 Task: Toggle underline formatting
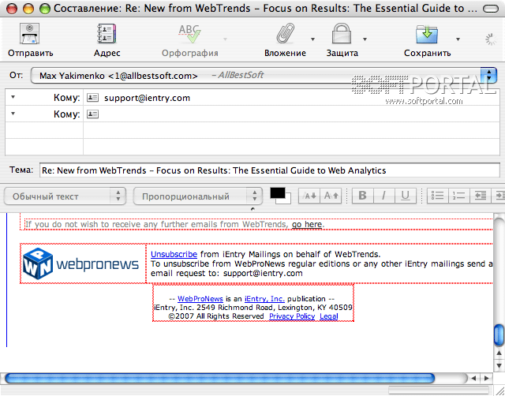tap(405, 196)
